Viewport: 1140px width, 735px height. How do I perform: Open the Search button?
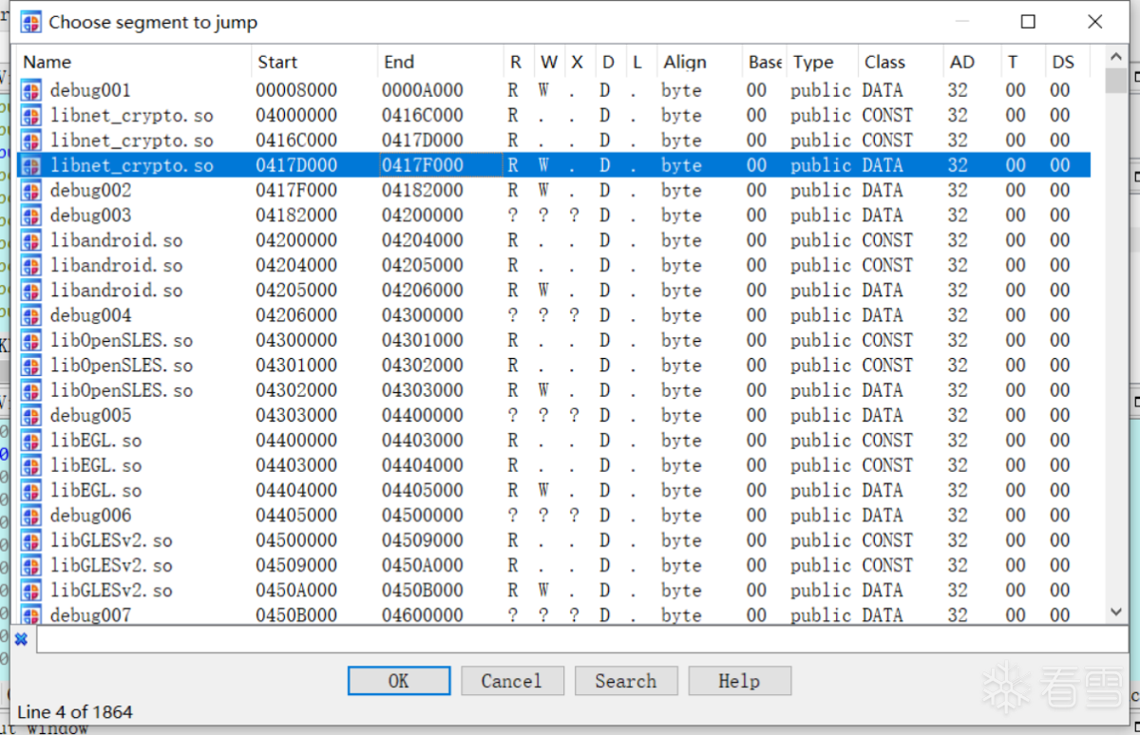point(626,681)
